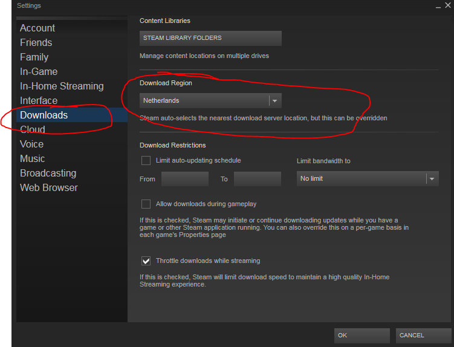Confirm settings with the OK button
This screenshot has width=454, height=347.
(362, 336)
